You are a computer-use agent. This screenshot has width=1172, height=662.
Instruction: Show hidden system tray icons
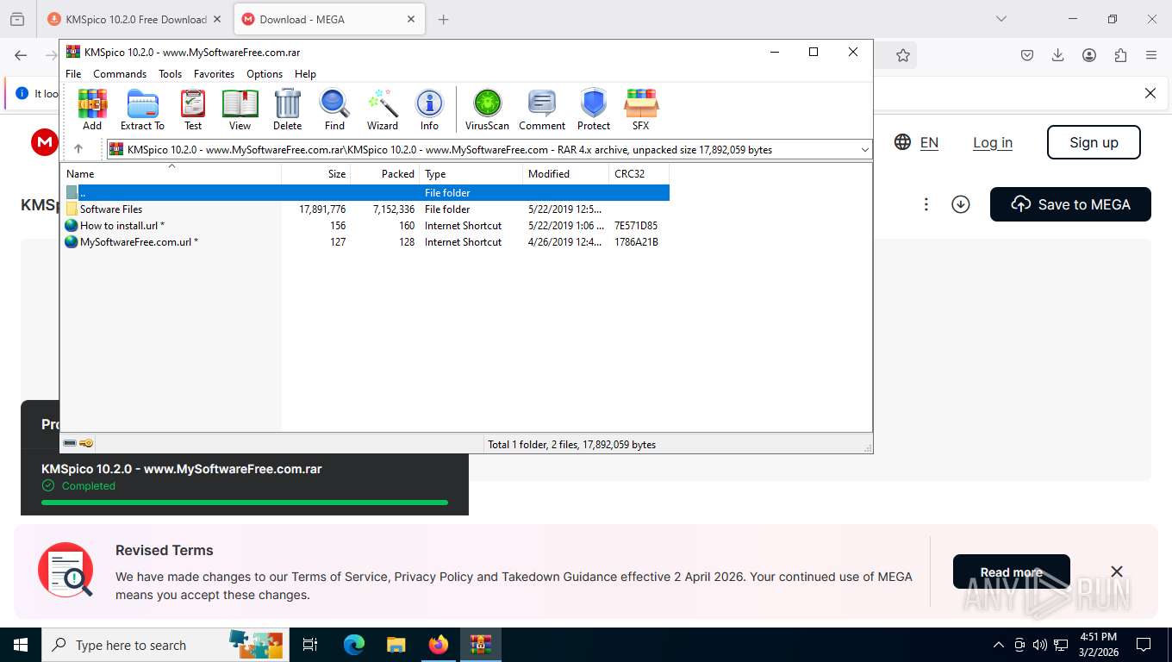click(998, 645)
